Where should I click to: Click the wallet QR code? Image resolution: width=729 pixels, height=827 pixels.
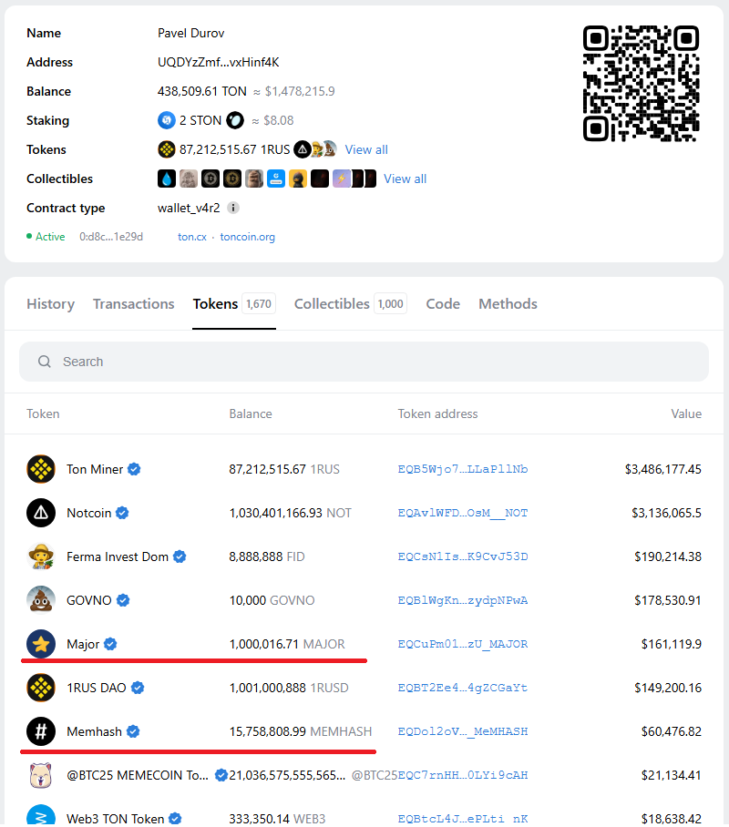point(641,84)
